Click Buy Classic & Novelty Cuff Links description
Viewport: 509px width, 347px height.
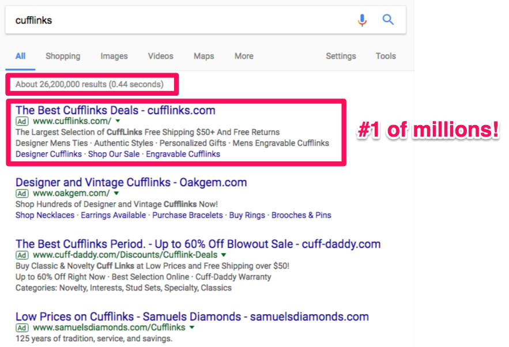tap(153, 266)
